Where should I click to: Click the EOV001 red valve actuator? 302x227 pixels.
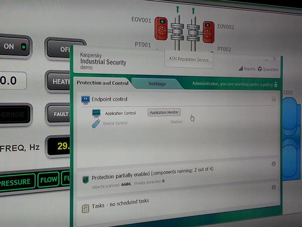point(161,29)
